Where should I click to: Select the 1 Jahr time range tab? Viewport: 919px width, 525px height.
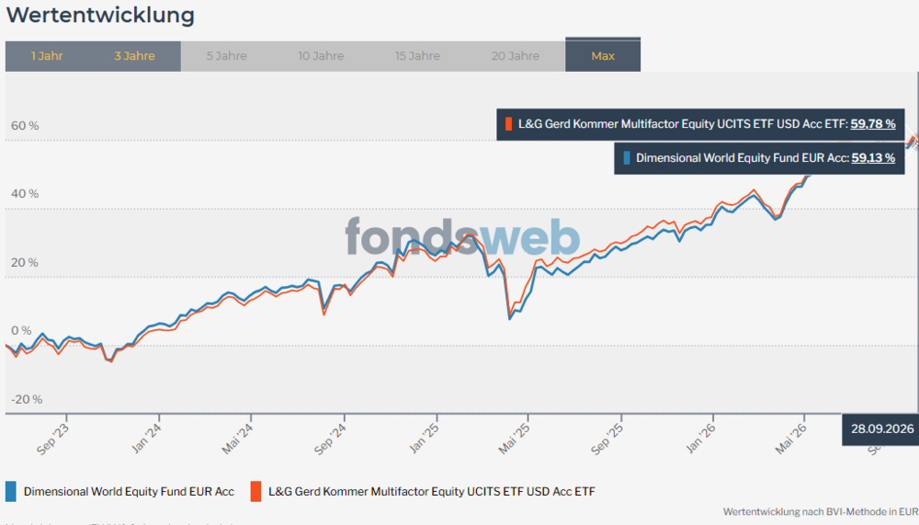click(x=47, y=56)
